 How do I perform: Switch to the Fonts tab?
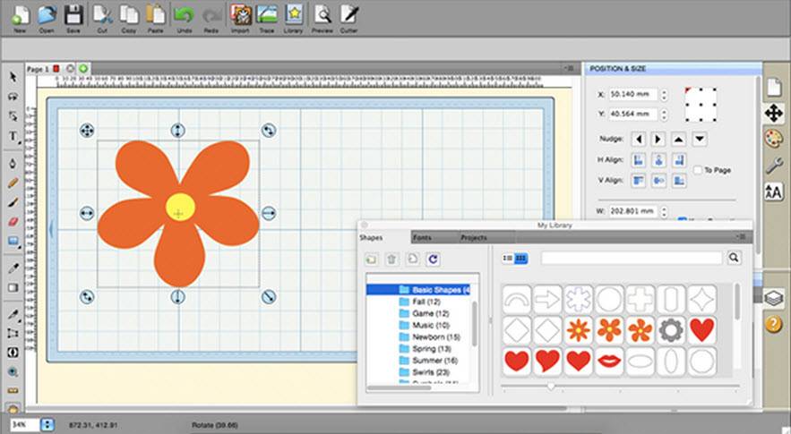[x=422, y=237]
